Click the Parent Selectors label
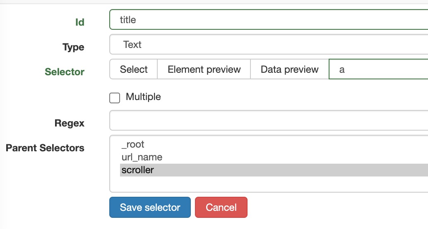Screen dimensions: 428x229 click(x=45, y=148)
